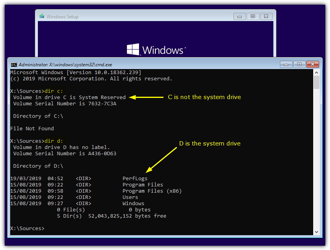This screenshot has height=250, width=330.
Task: Click the '09:27' timestamp in listing
Action: [x=55, y=203]
